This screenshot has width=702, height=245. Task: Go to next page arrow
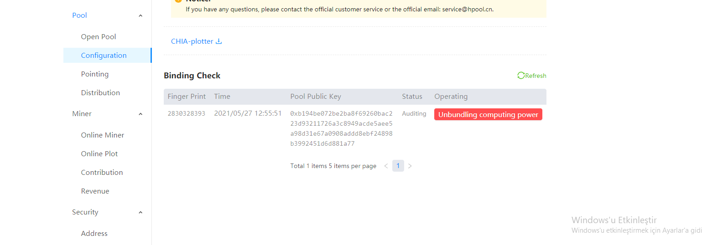pos(410,166)
